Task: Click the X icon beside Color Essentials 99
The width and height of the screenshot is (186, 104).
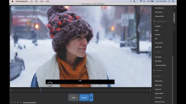Action: tap(21, 103)
